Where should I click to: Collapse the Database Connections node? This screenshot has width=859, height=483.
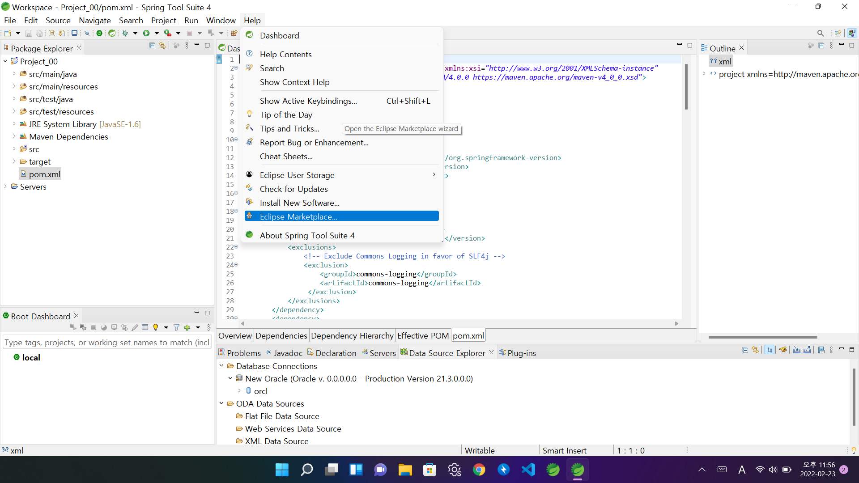pyautogui.click(x=221, y=366)
